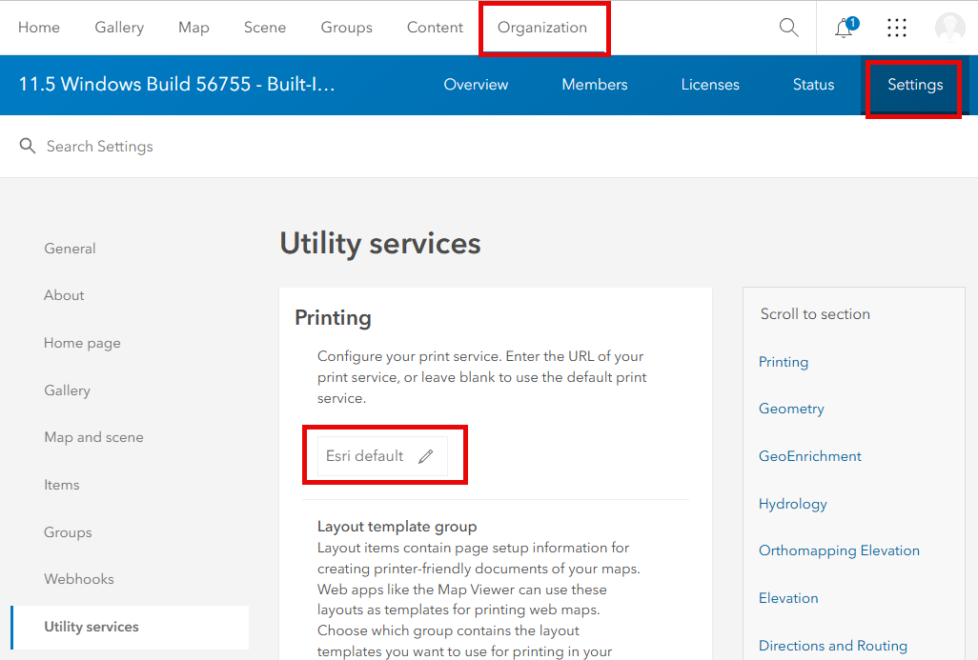Open the search icon in the top navigation
Screen dimensions: 978x660
[x=788, y=28]
